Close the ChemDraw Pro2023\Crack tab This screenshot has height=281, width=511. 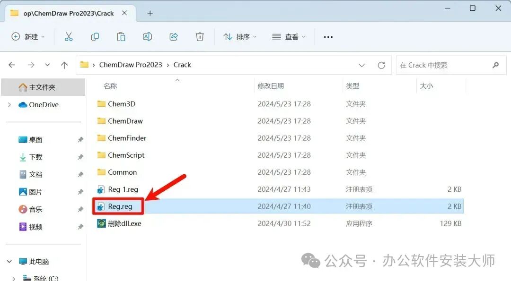coord(124,13)
